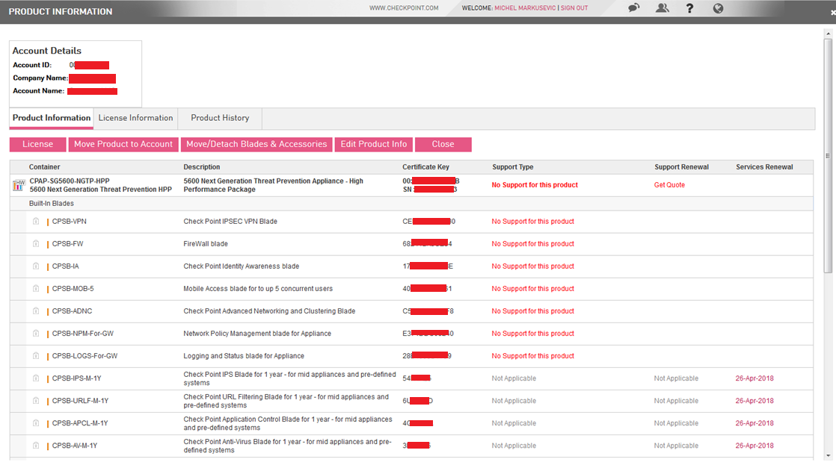
Task: Click the blade icon beside CPSB-IPS-M-1Y
Action: point(36,378)
